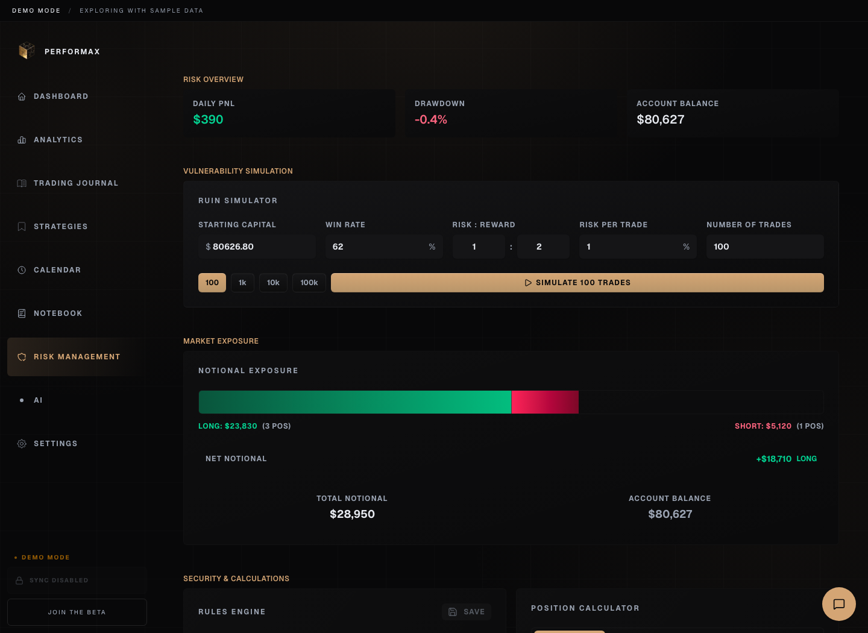Image resolution: width=868 pixels, height=633 pixels.
Task: Click the +$18,710 net notional value
Action: [x=774, y=459]
